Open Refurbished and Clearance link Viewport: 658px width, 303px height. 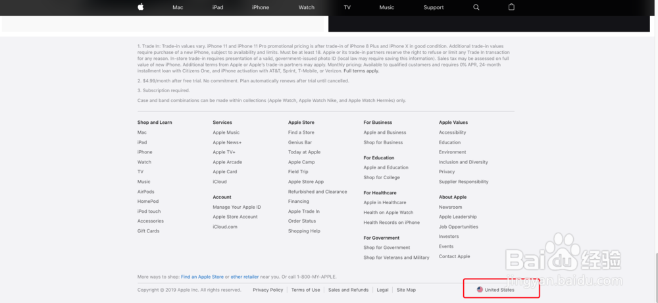pyautogui.click(x=318, y=192)
